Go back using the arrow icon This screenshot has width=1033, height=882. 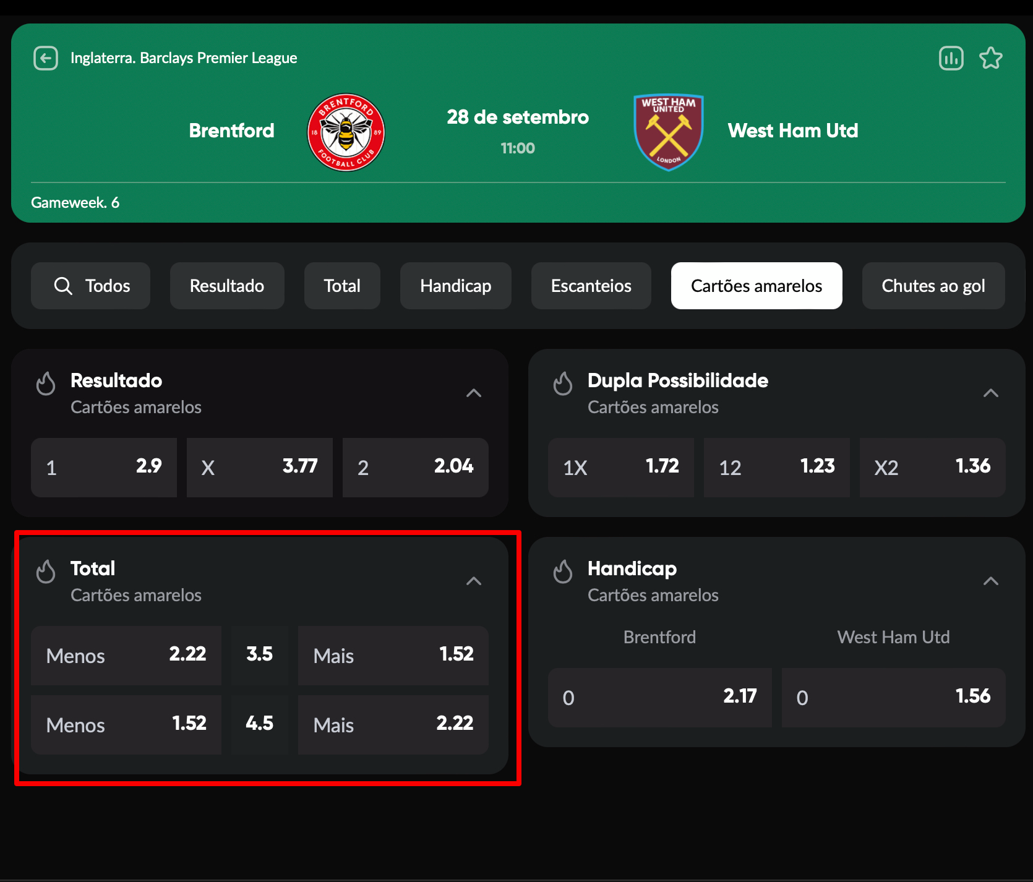(x=46, y=58)
